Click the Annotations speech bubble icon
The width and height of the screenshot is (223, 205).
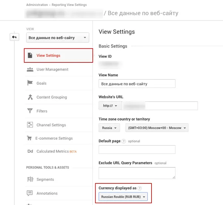click(x=30, y=193)
